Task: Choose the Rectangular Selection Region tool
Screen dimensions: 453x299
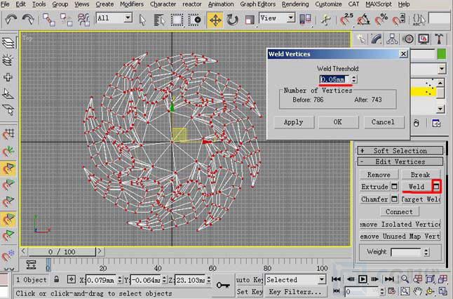Action: point(177,20)
